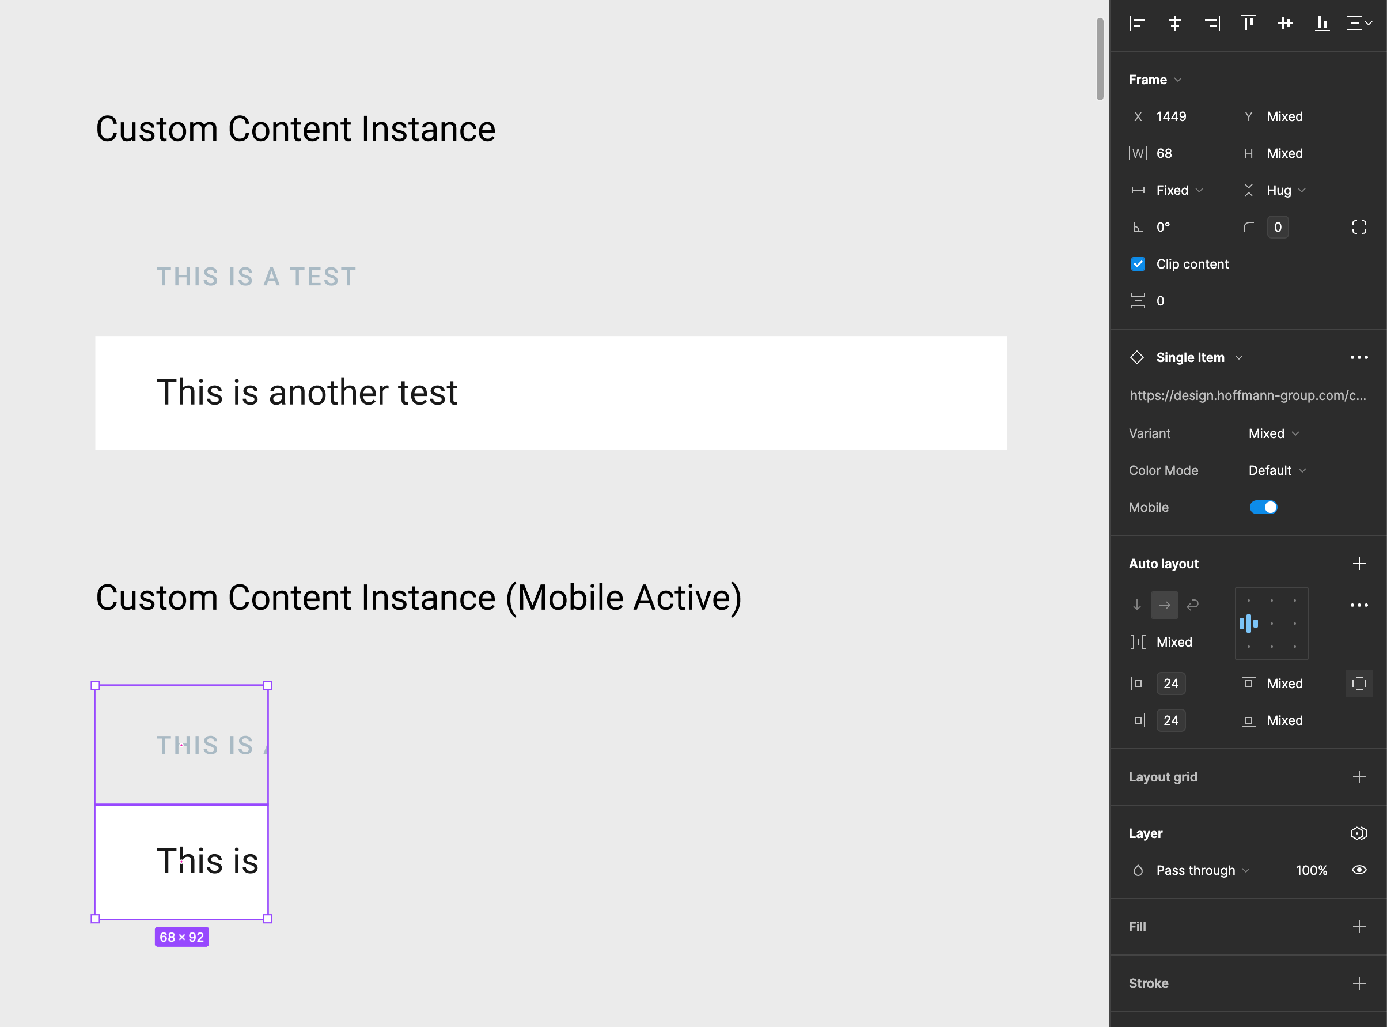Click the align right icon

pyautogui.click(x=1211, y=24)
